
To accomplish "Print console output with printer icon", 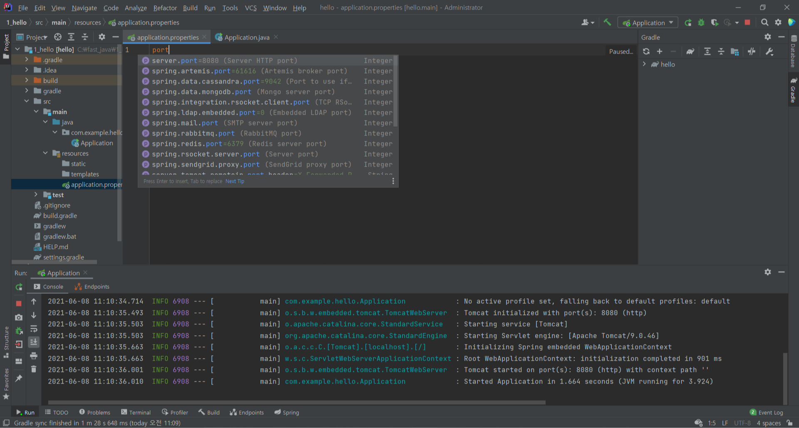I will (34, 356).
